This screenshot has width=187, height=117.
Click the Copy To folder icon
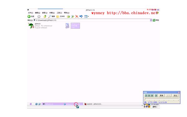pyautogui.click(x=72, y=17)
